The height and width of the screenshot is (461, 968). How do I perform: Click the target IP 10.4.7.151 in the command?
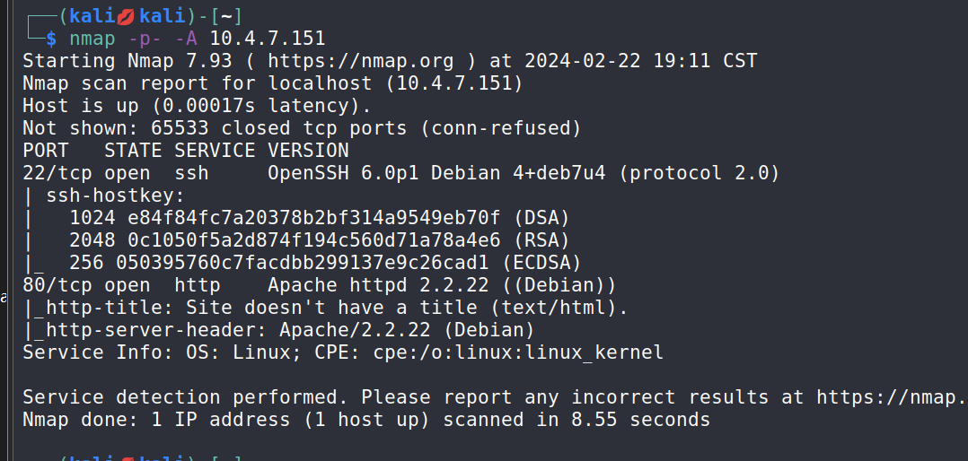(x=267, y=39)
